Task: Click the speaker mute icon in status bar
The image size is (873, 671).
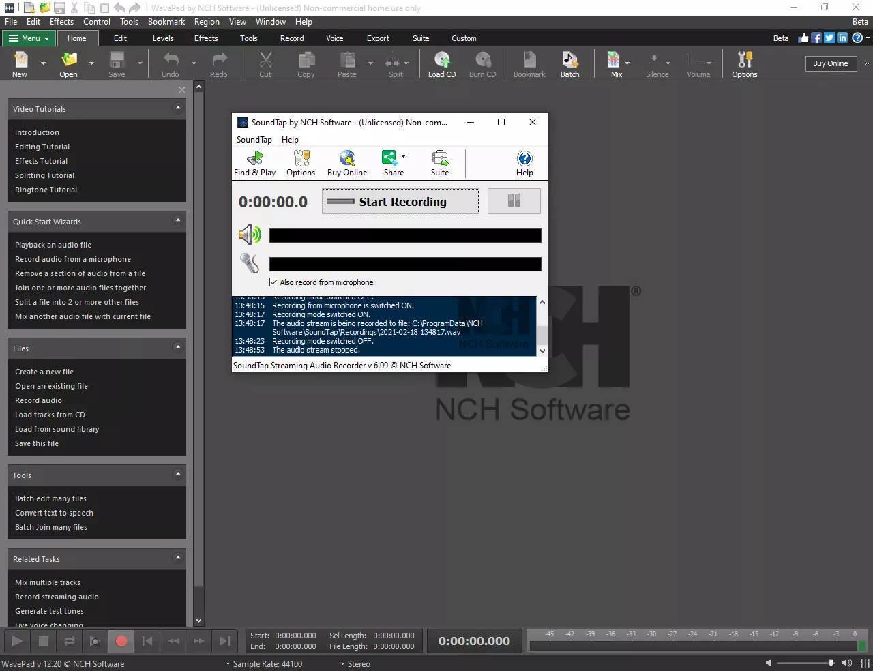Action: tap(768, 663)
